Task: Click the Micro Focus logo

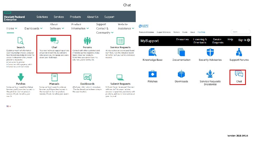Action: [x=144, y=26]
